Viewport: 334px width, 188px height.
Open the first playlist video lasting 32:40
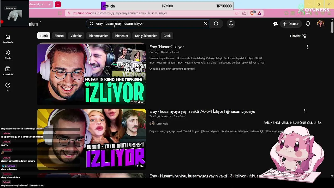(206, 58)
